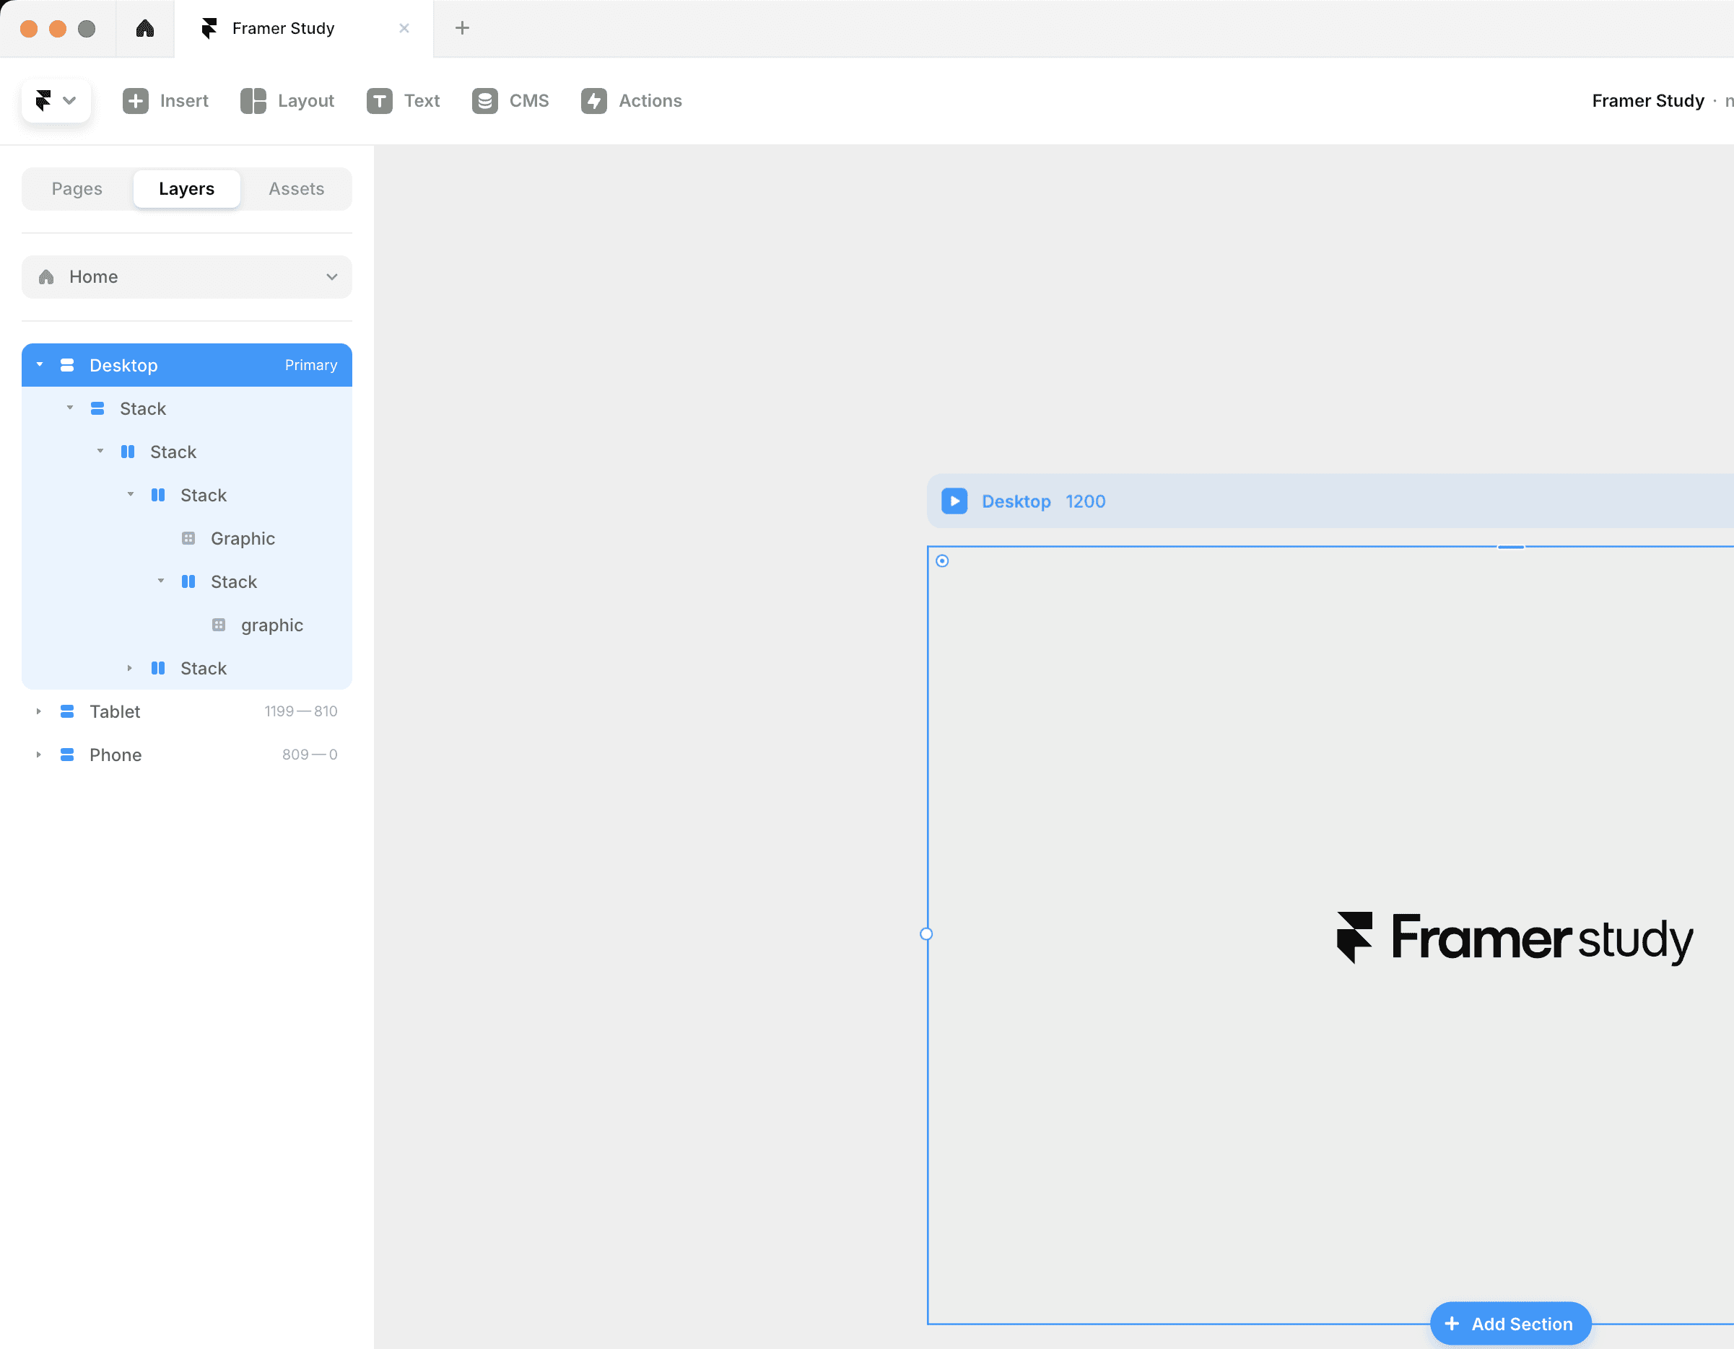The height and width of the screenshot is (1349, 1734).
Task: Open the Layout tool icon
Action: point(253,101)
